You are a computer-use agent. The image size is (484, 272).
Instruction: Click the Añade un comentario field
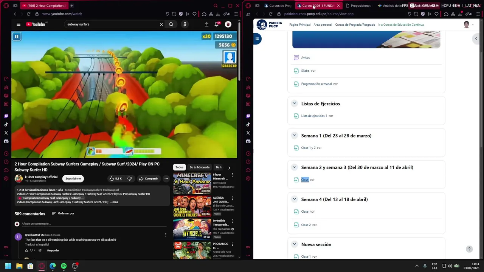tap(94, 224)
